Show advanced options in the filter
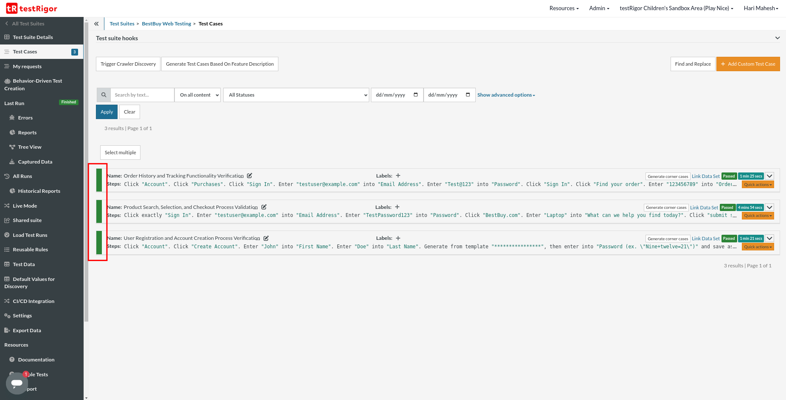This screenshot has height=400, width=786. tap(506, 95)
